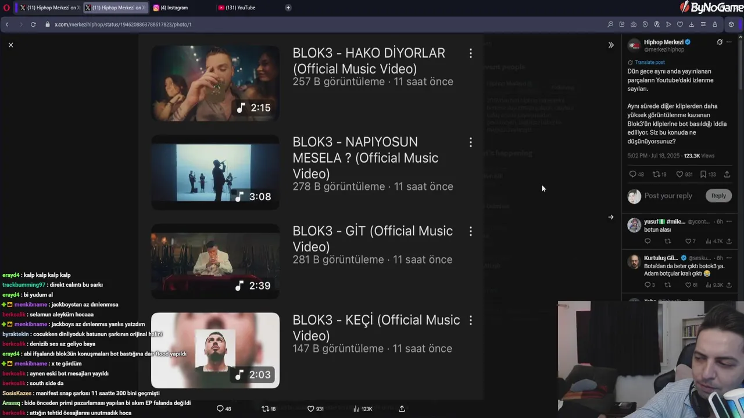Image resolution: width=744 pixels, height=418 pixels.
Task: Switch to the first Hiphop Merkezi tab
Action: coord(49,8)
